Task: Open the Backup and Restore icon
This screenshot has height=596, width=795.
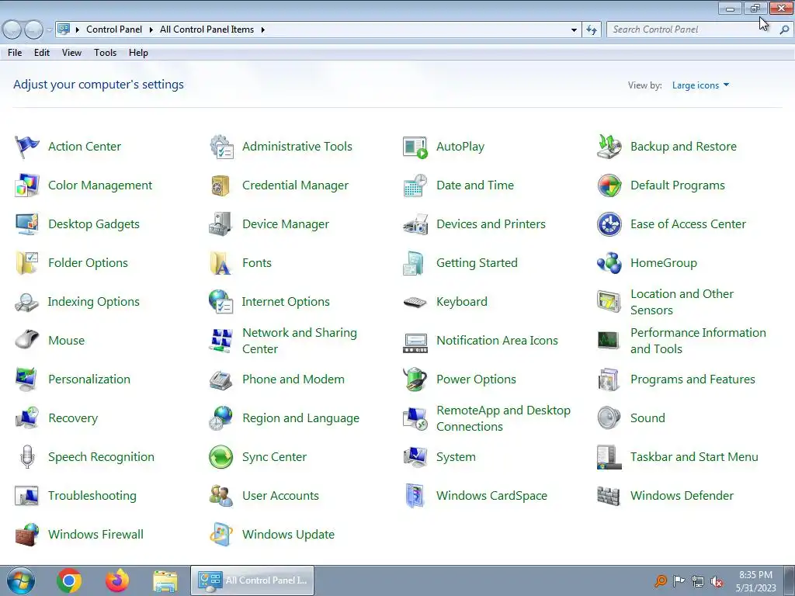Action: pos(609,147)
